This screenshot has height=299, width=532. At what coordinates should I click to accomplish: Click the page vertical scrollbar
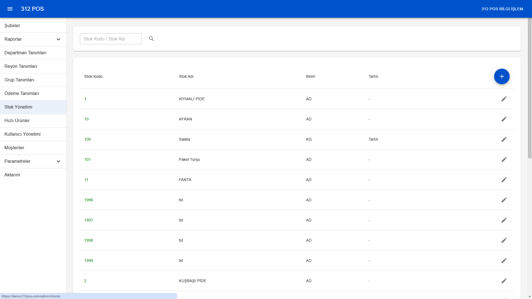pos(530,89)
